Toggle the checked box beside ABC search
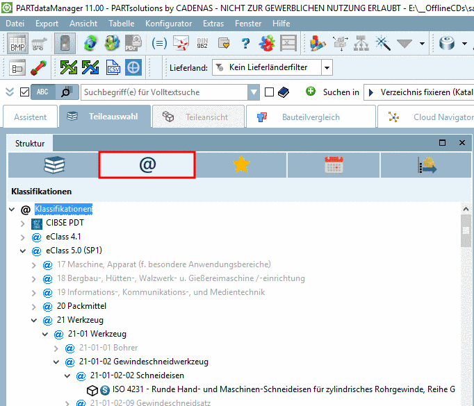Image resolution: width=474 pixels, height=406 pixels. pyautogui.click(x=24, y=92)
